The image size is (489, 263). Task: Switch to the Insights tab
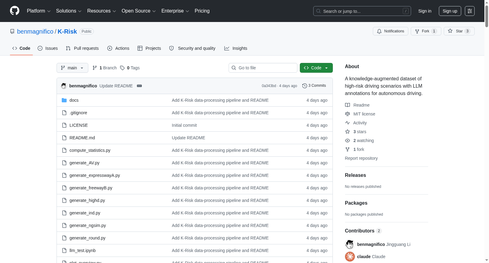click(236, 48)
